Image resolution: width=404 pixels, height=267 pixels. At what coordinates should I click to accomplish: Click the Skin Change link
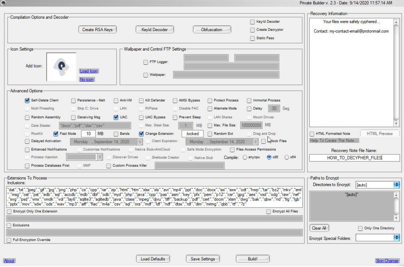pos(387,261)
